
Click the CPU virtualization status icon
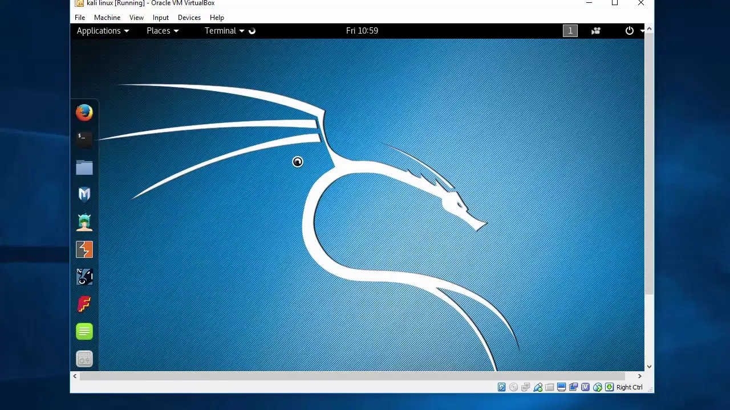(586, 387)
